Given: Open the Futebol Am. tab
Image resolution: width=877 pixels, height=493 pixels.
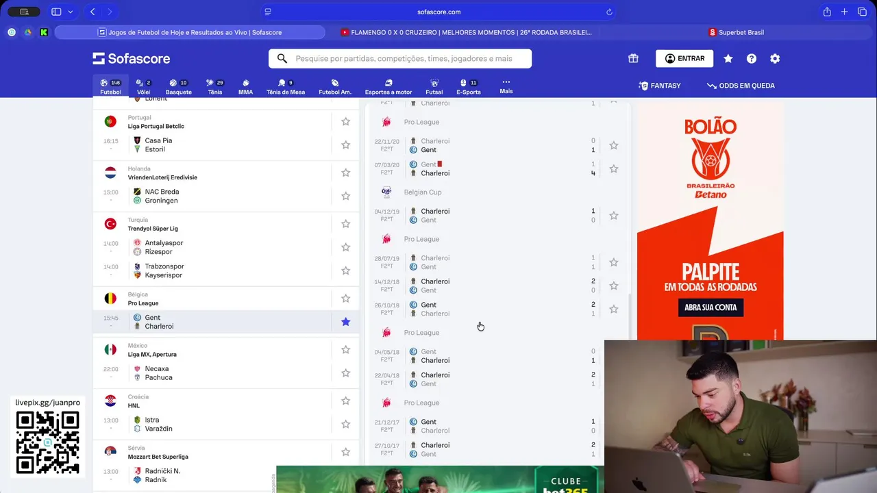Looking at the screenshot, I should click(x=335, y=87).
